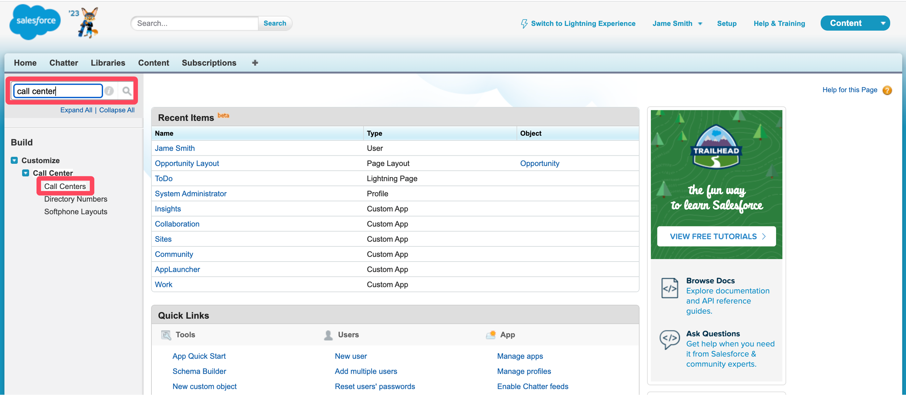Click the Content app button label

tap(846, 23)
